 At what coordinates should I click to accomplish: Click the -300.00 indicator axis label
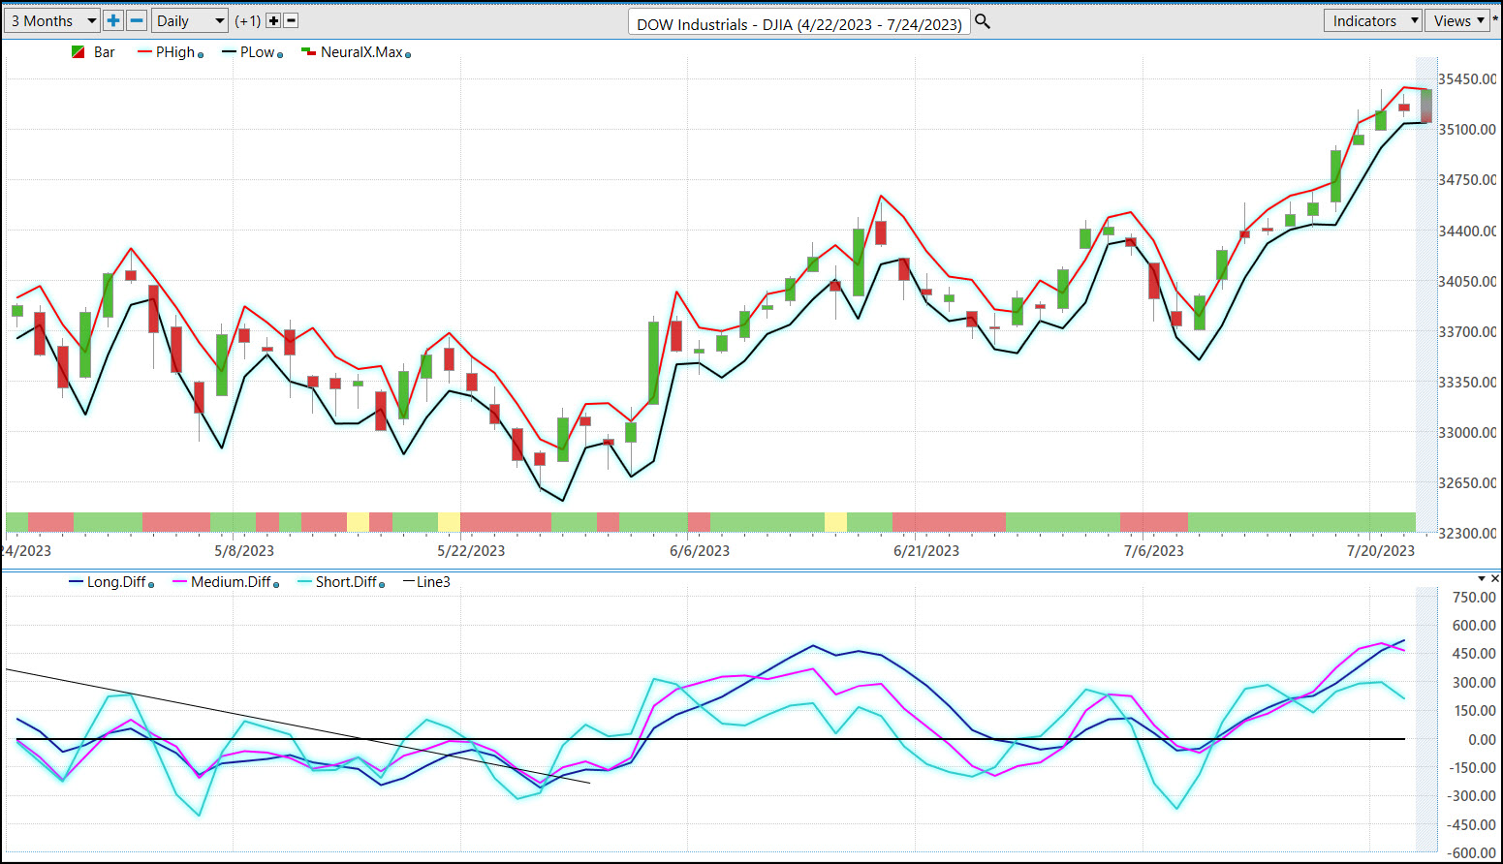1471,796
